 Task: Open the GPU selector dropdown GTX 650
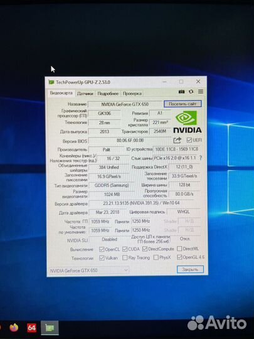[x=89, y=270]
